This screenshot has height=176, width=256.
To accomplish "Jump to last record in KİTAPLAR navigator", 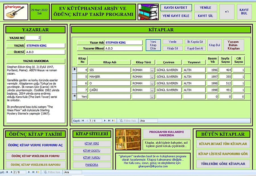I will (x=109, y=121).
